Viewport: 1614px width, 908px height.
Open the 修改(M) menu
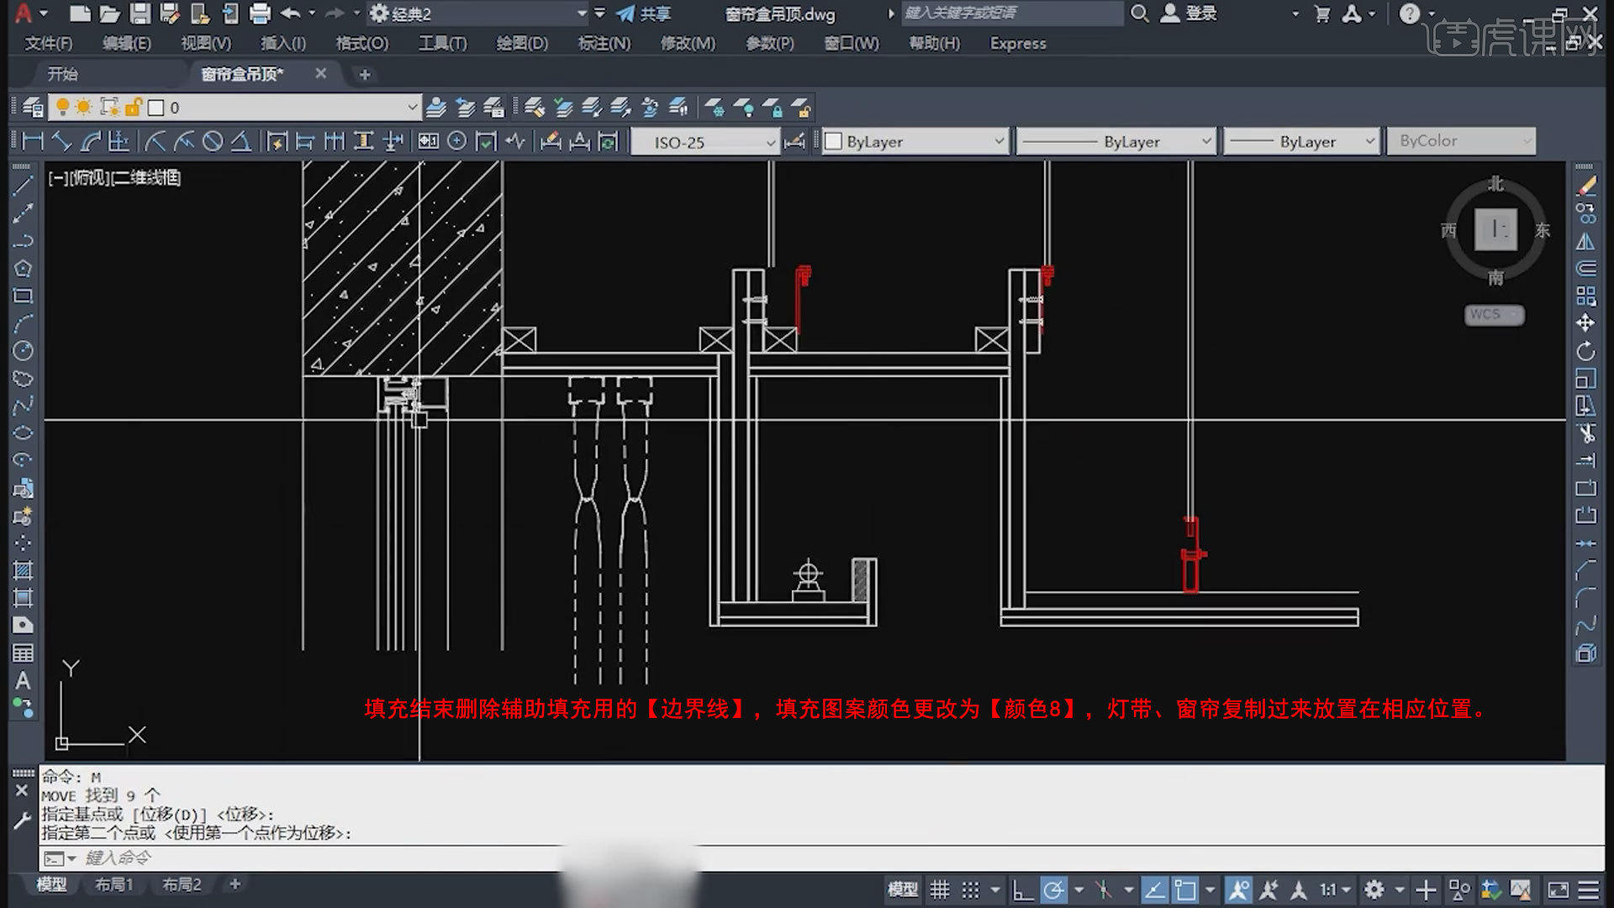pos(688,43)
